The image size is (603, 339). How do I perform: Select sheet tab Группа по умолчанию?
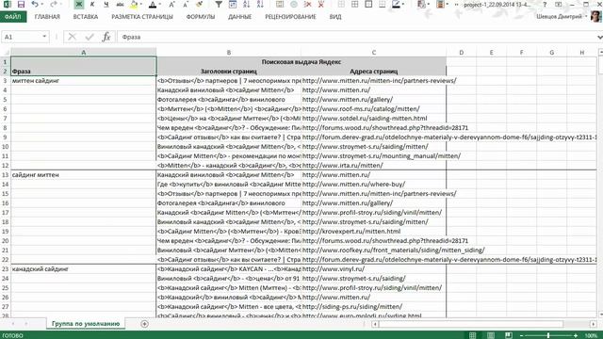coord(86,324)
